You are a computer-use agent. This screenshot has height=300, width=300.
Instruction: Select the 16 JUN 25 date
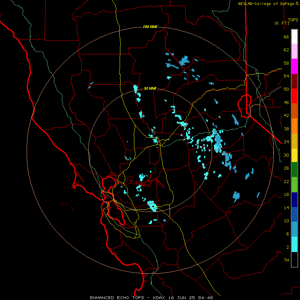182,298
